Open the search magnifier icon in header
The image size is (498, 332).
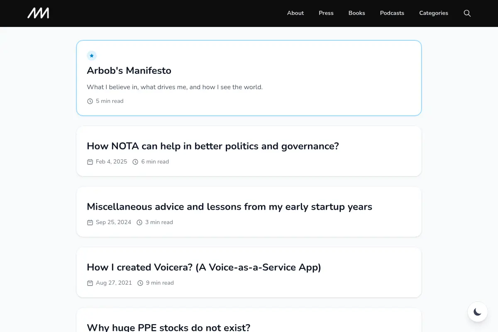(x=467, y=13)
